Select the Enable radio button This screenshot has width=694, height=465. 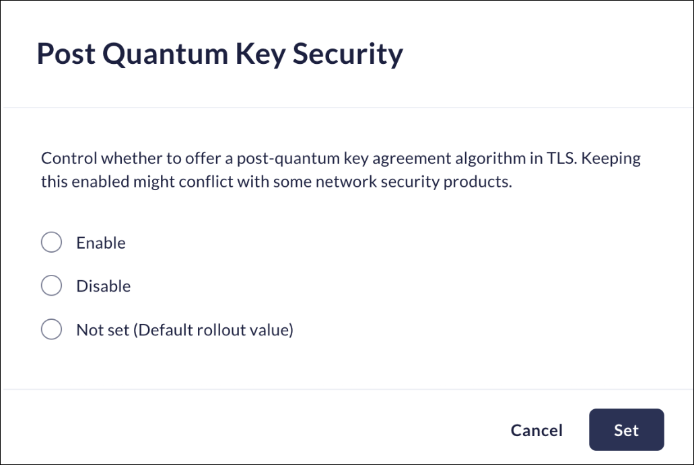[51, 243]
